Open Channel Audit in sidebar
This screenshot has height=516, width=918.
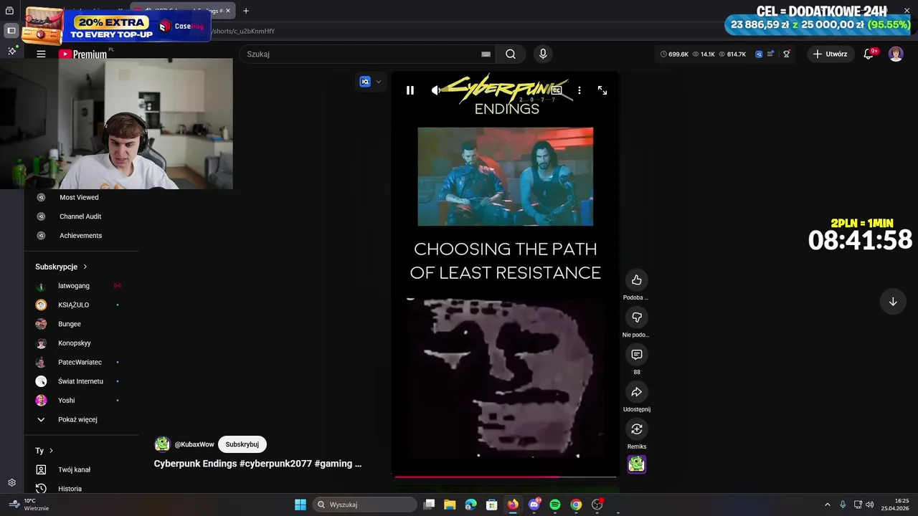[x=80, y=216]
